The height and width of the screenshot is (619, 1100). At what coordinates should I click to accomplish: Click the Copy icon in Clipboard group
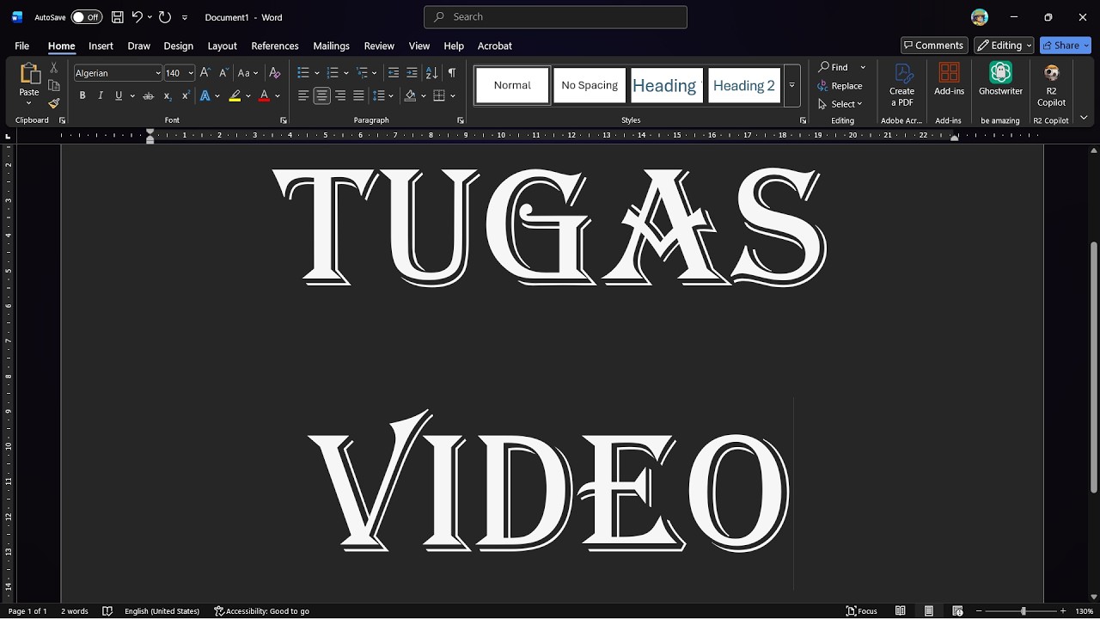tap(53, 86)
